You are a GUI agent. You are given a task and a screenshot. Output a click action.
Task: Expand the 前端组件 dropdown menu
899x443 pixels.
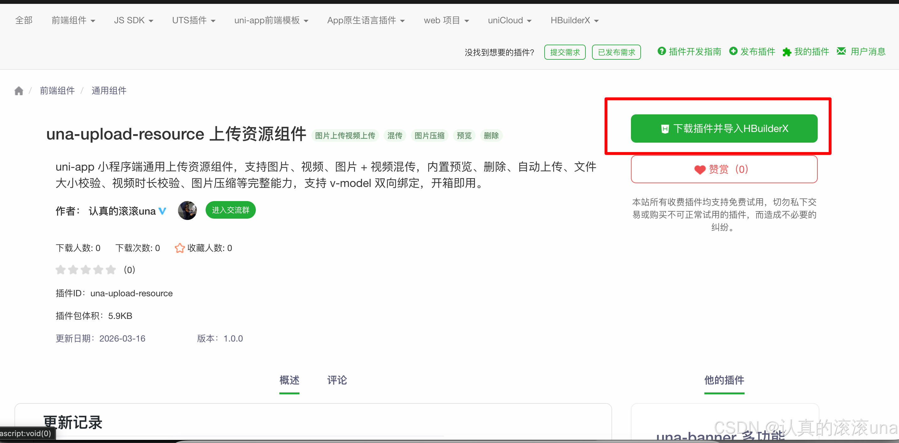click(x=73, y=20)
